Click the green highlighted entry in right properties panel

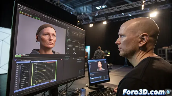(x=68, y=41)
